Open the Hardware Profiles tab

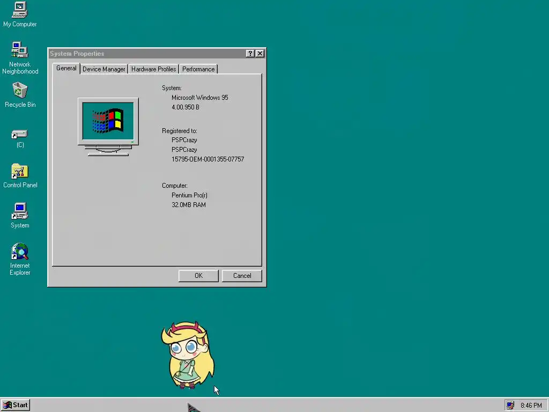153,69
